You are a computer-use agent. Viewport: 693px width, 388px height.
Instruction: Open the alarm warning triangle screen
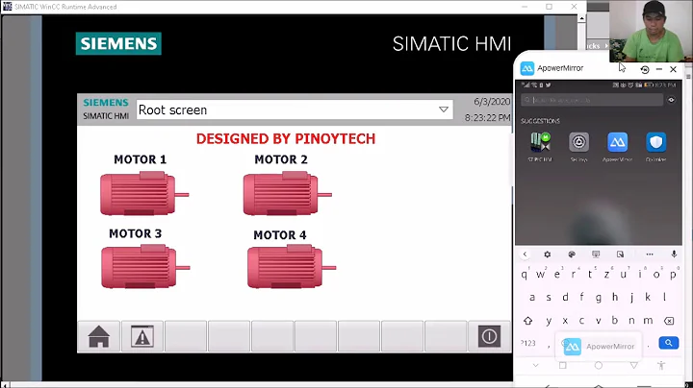pyautogui.click(x=142, y=336)
